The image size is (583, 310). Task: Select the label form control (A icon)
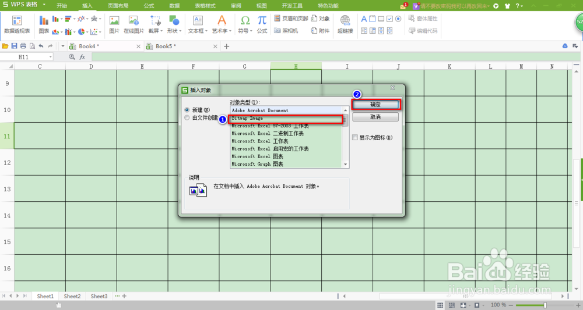click(364, 19)
